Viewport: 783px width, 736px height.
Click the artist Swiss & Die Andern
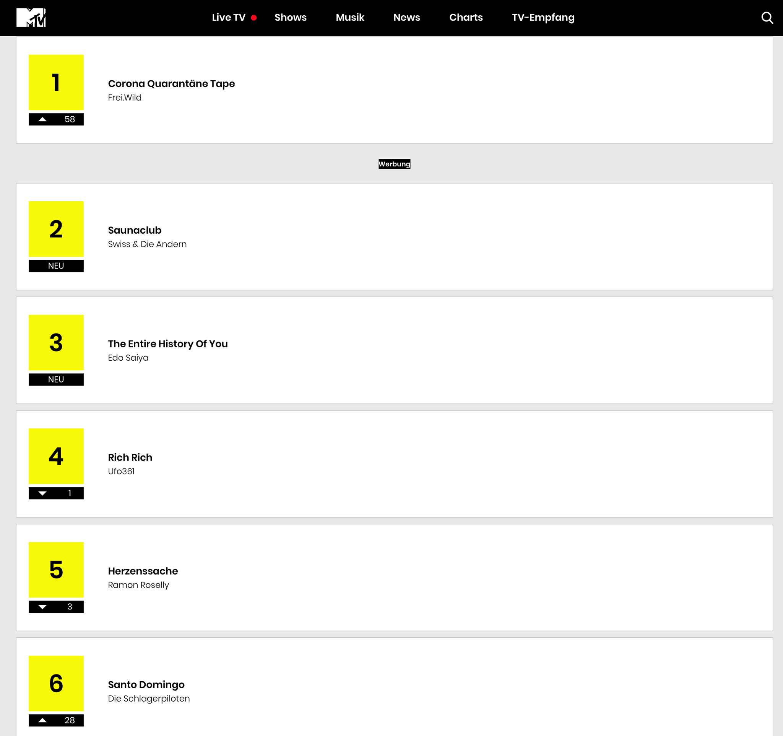click(x=147, y=244)
